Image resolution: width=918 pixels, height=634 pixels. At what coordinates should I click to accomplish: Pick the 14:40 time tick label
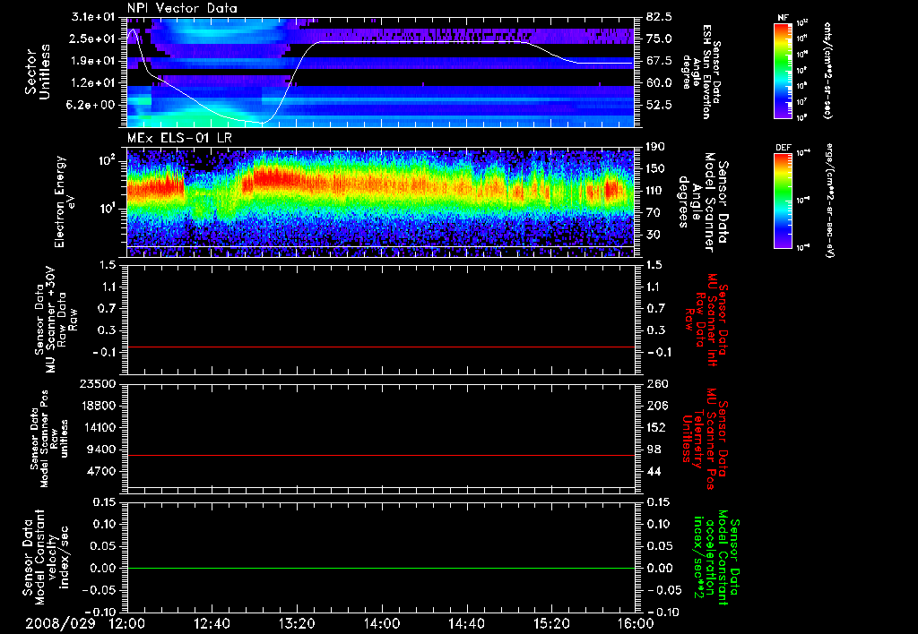pyautogui.click(x=466, y=622)
